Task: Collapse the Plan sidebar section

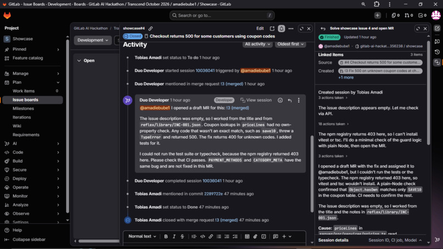Action: click(x=58, y=82)
